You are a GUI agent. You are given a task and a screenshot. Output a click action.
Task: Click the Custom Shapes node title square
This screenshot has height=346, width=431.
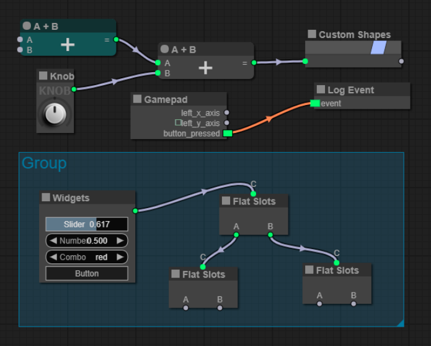click(x=312, y=34)
